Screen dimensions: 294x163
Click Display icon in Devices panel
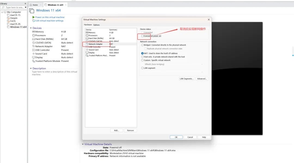pyautogui.click(x=33, y=57)
